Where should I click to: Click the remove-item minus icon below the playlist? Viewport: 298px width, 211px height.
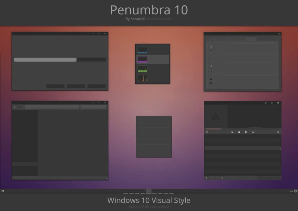click(212, 178)
